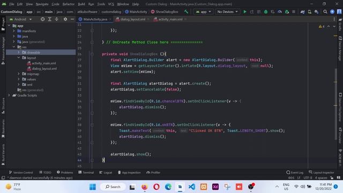Screen dimensions: 343x193
Task: Switch to the activity_main.xml editor tab
Action: pos(170,19)
